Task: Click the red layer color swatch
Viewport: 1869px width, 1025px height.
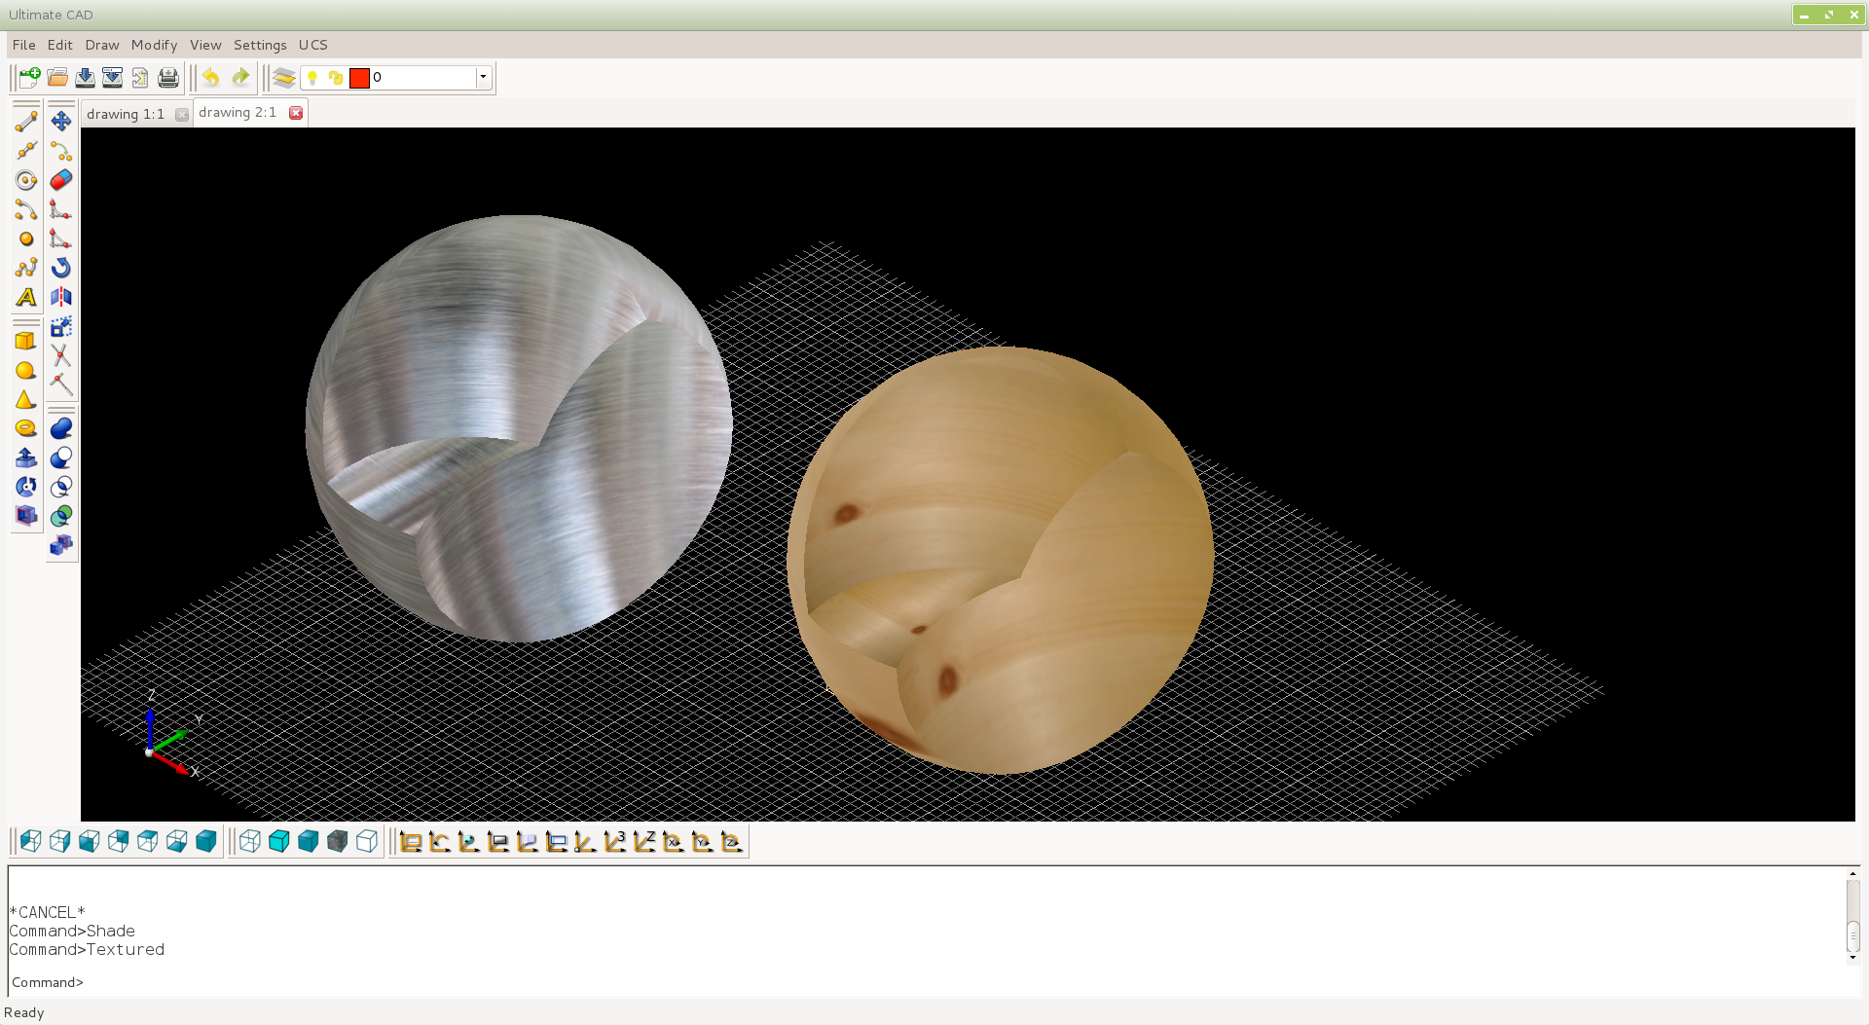Action: (x=359, y=78)
